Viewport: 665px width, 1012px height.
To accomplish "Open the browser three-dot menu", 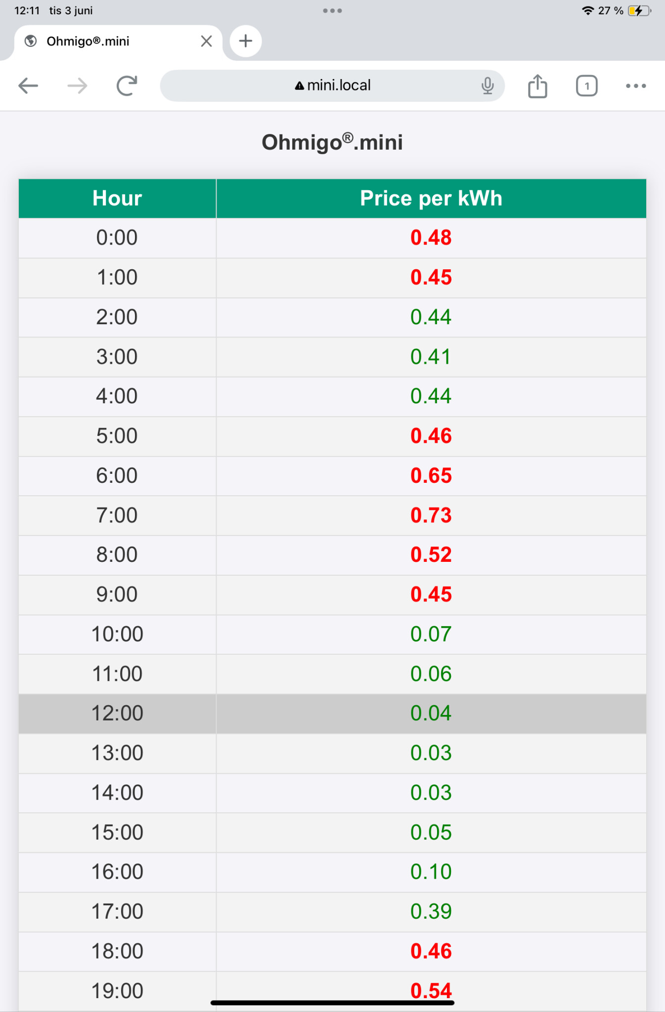I will click(636, 86).
